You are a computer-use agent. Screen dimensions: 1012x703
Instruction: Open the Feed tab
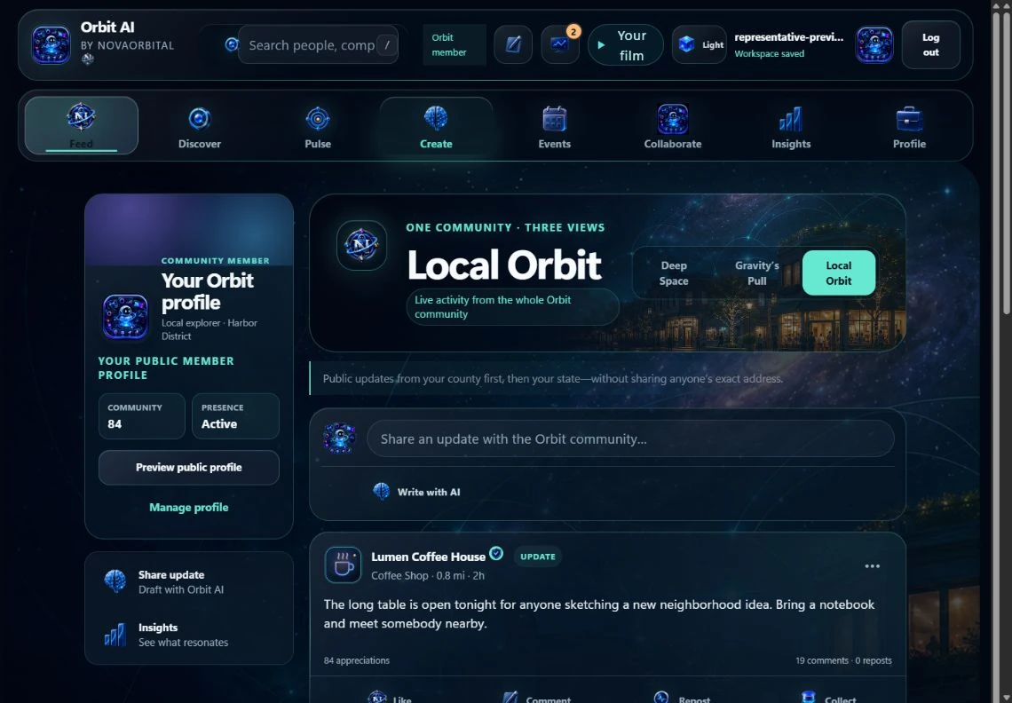click(82, 125)
